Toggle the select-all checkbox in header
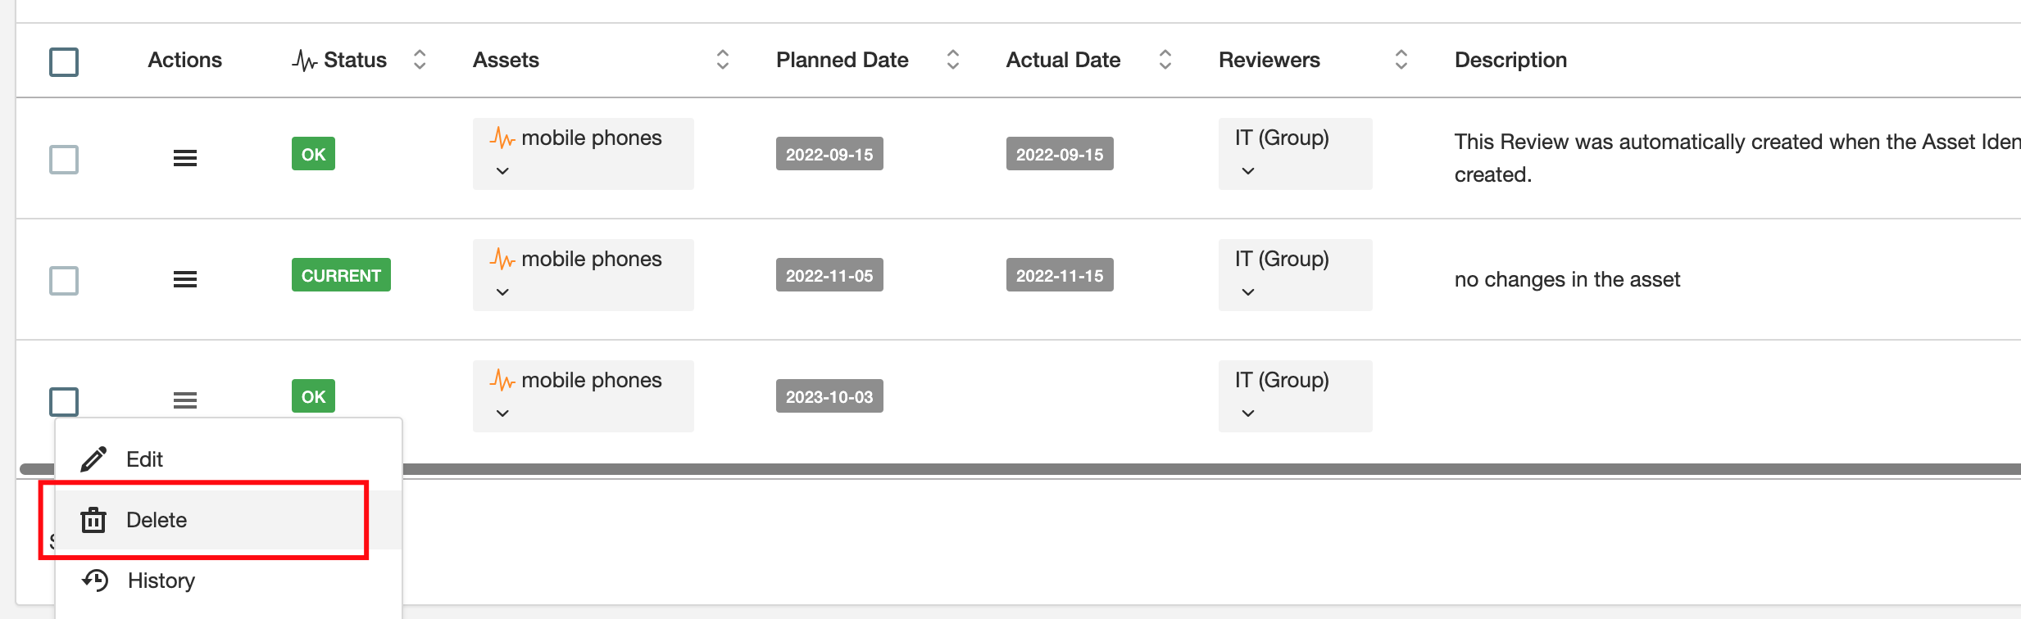This screenshot has width=2021, height=619. tap(64, 61)
